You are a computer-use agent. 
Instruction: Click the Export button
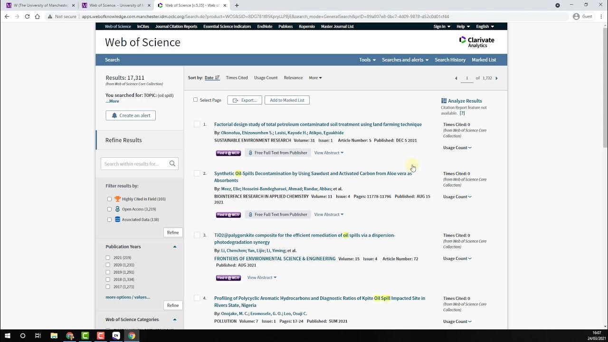pyautogui.click(x=245, y=100)
